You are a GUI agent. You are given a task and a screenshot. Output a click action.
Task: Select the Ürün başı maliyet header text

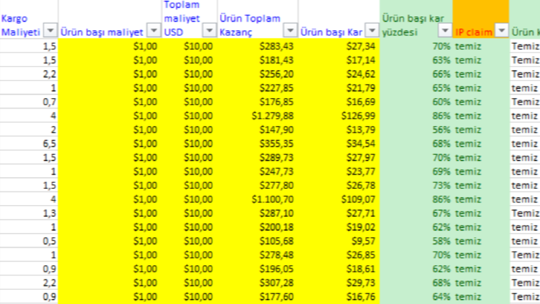(102, 33)
